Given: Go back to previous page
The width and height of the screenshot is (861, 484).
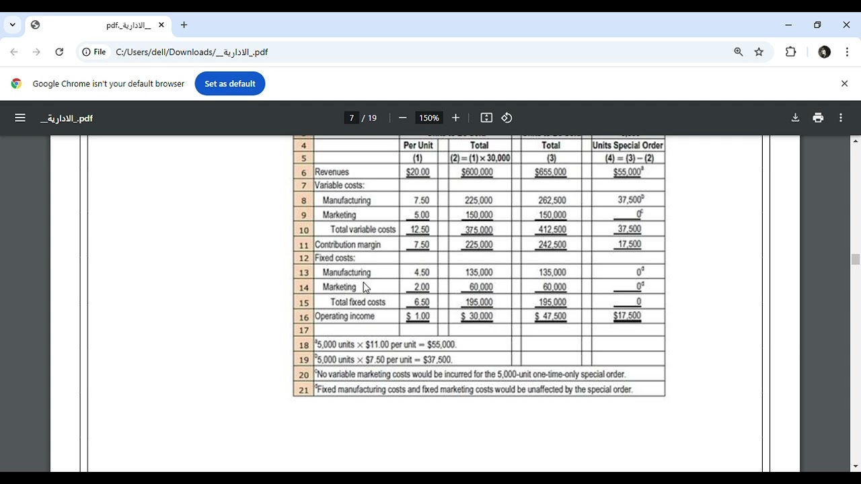Looking at the screenshot, I should coord(14,52).
